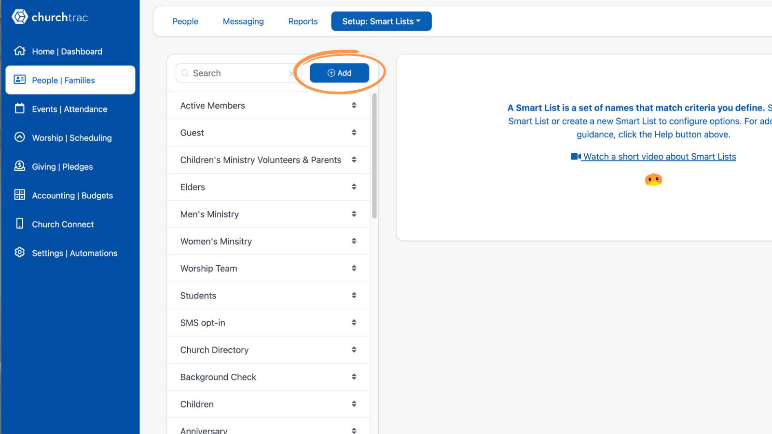Add a new Smart List
The height and width of the screenshot is (434, 772).
[x=339, y=73]
